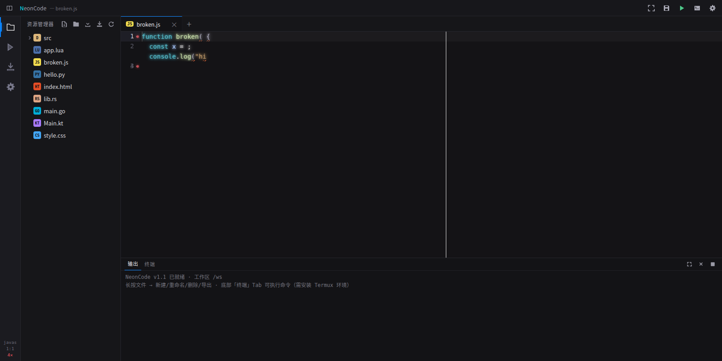Open broken.js in the file tree

tap(70, 62)
